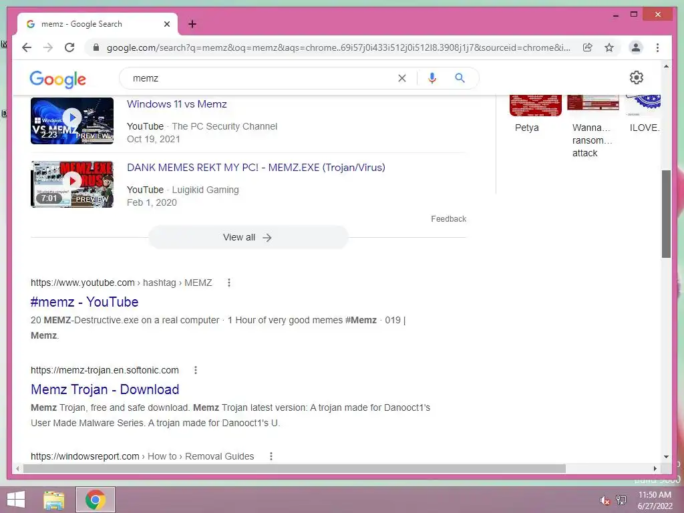Click the Feedback link
Screen dimensions: 684x513
tap(448, 219)
